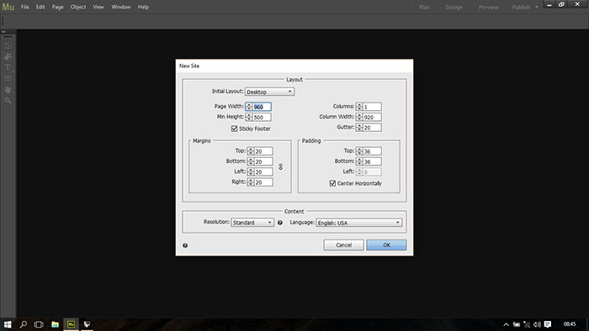
Task: Click the Gutter input field
Action: pyautogui.click(x=372, y=128)
